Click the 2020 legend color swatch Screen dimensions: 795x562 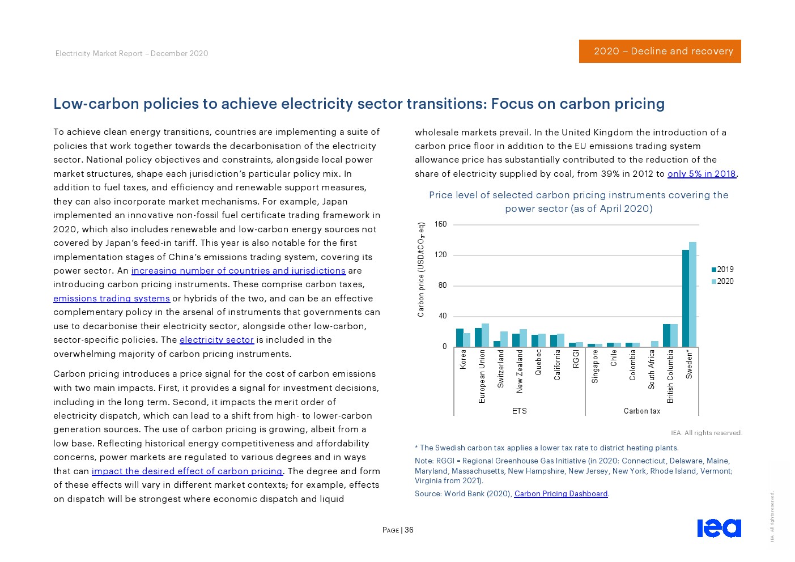[x=714, y=282]
